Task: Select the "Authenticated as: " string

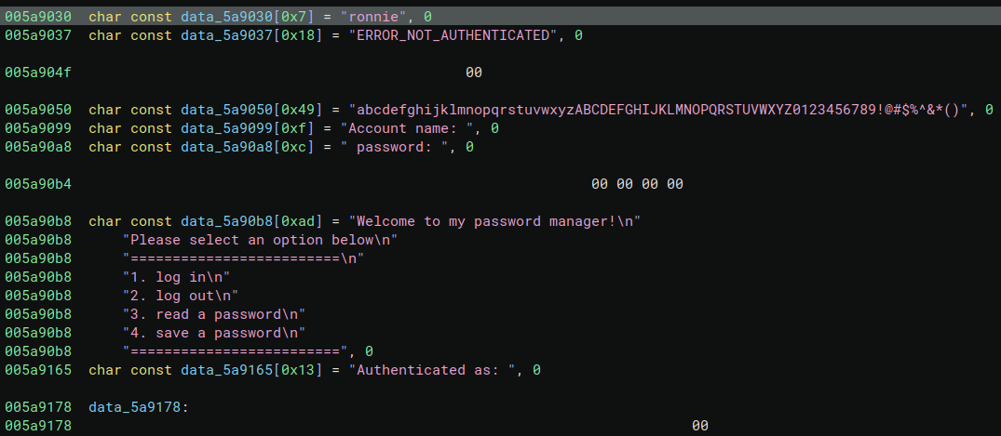Action: [x=432, y=370]
